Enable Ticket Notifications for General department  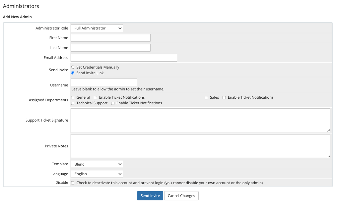(x=96, y=97)
